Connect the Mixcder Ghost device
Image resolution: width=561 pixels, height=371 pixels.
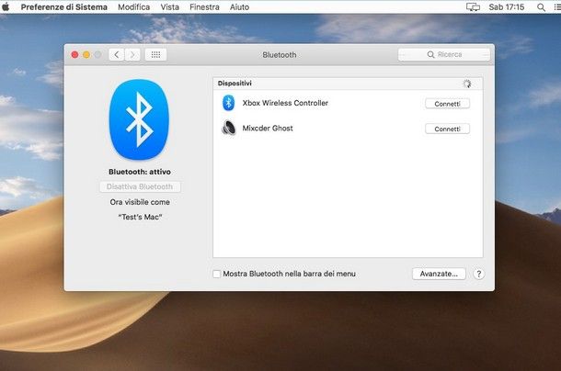pyautogui.click(x=447, y=129)
